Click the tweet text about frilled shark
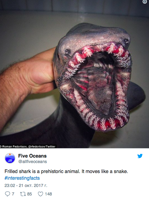Screen dimensions: 149x200 click(x=66, y=171)
